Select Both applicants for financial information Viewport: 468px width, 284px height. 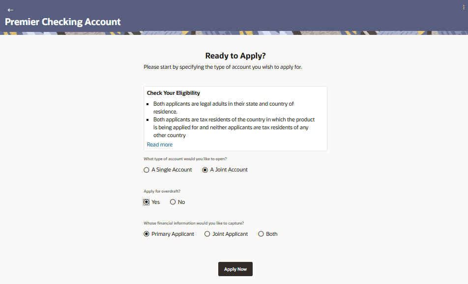[261, 234]
